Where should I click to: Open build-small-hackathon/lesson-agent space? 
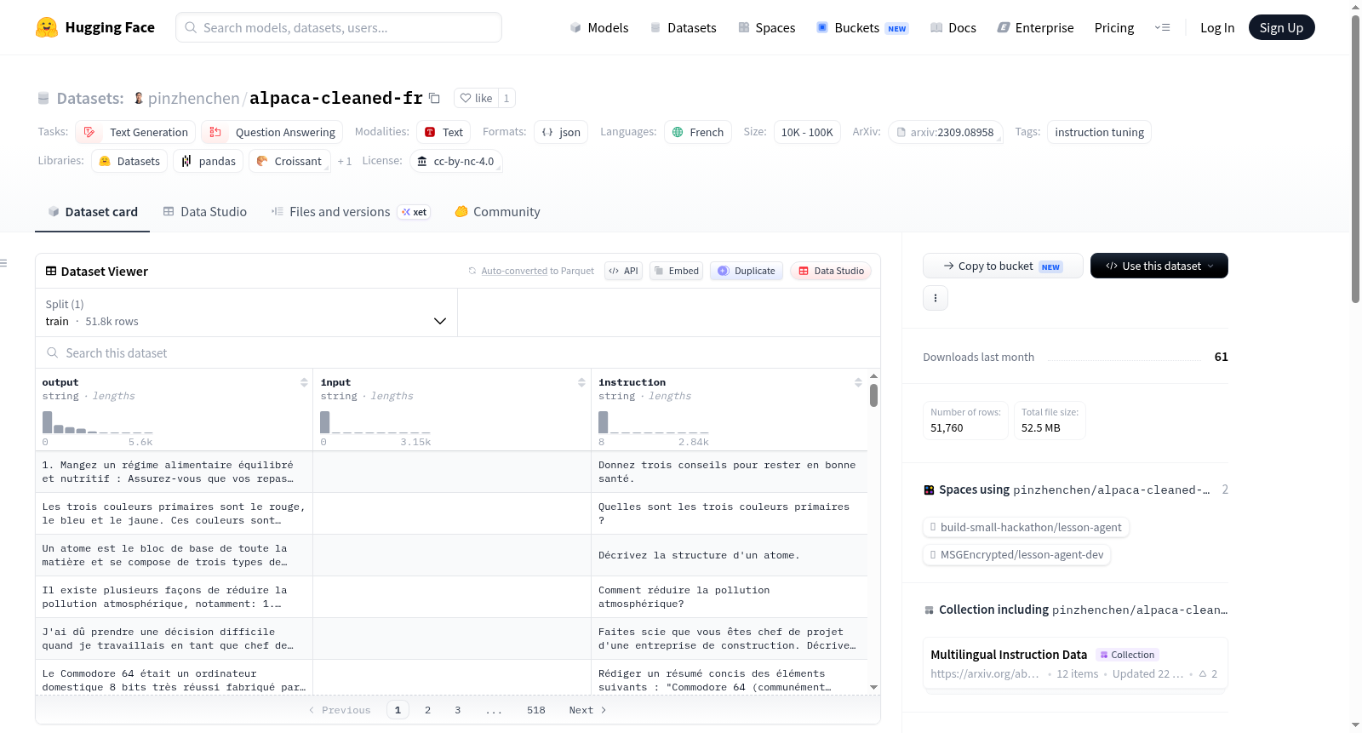click(1026, 527)
